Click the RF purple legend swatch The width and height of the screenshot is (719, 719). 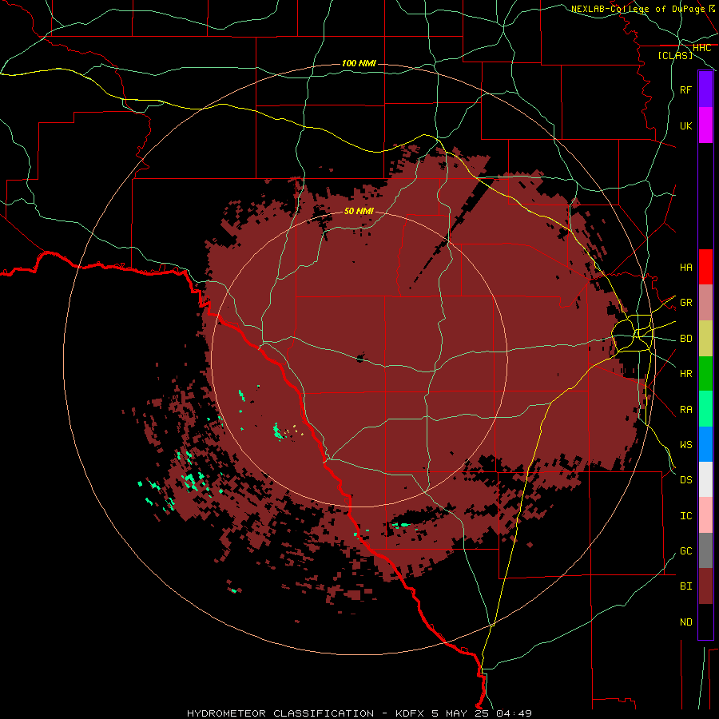(x=705, y=89)
